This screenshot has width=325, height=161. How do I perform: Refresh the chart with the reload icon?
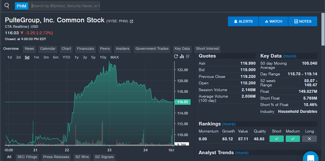(176, 56)
